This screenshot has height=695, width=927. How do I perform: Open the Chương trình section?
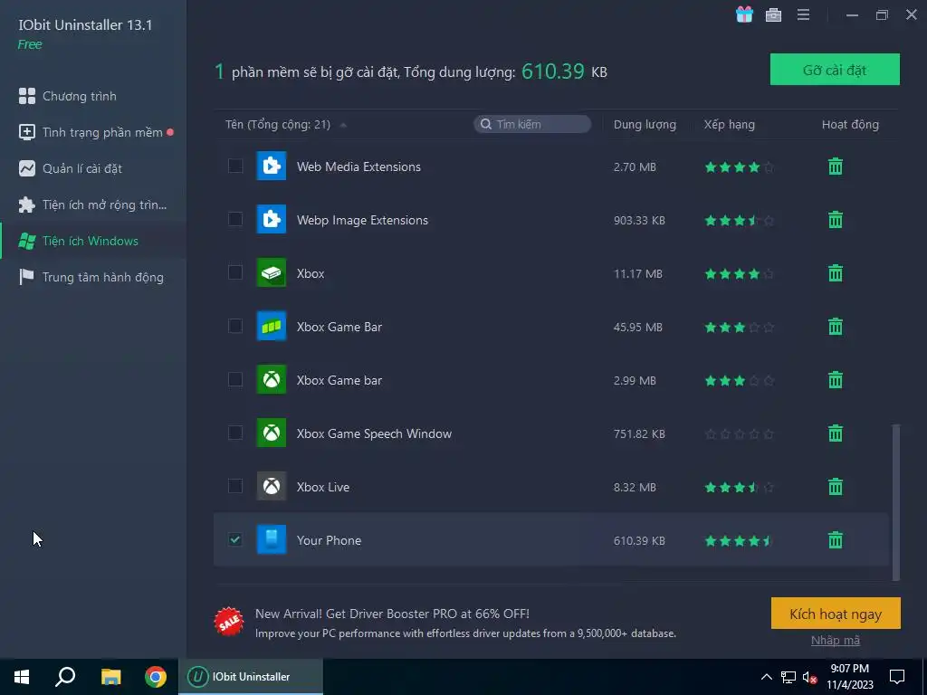tap(93, 96)
